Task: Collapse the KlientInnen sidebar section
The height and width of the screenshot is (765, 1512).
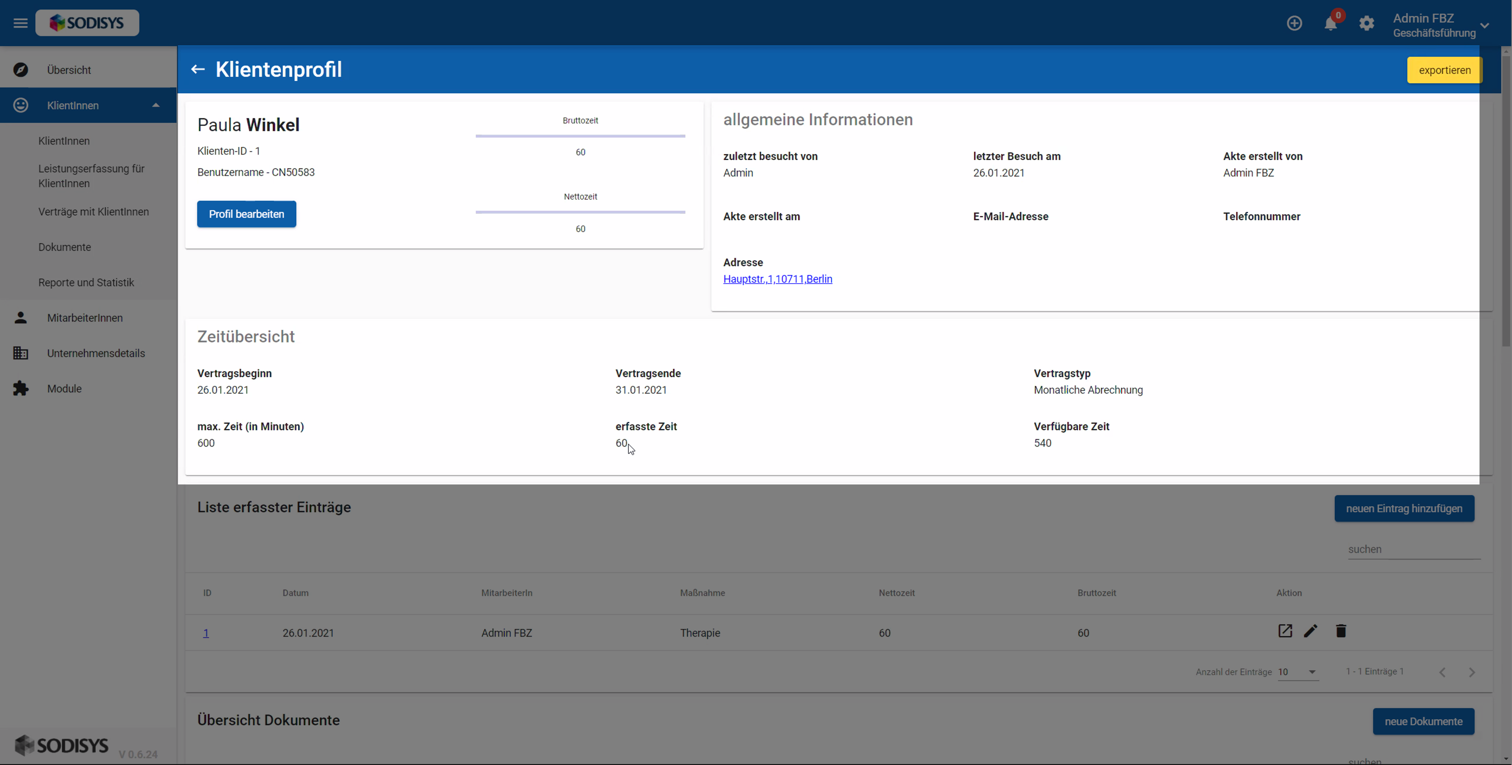Action: click(156, 105)
